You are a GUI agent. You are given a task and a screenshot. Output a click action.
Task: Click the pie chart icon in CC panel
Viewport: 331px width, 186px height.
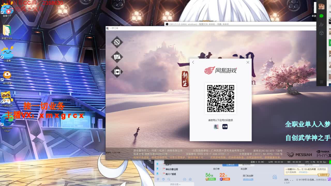(x=163, y=179)
